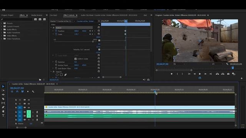Screen dimensions: 246x138
Task: Click the Mark Out button
Action: point(182,74)
